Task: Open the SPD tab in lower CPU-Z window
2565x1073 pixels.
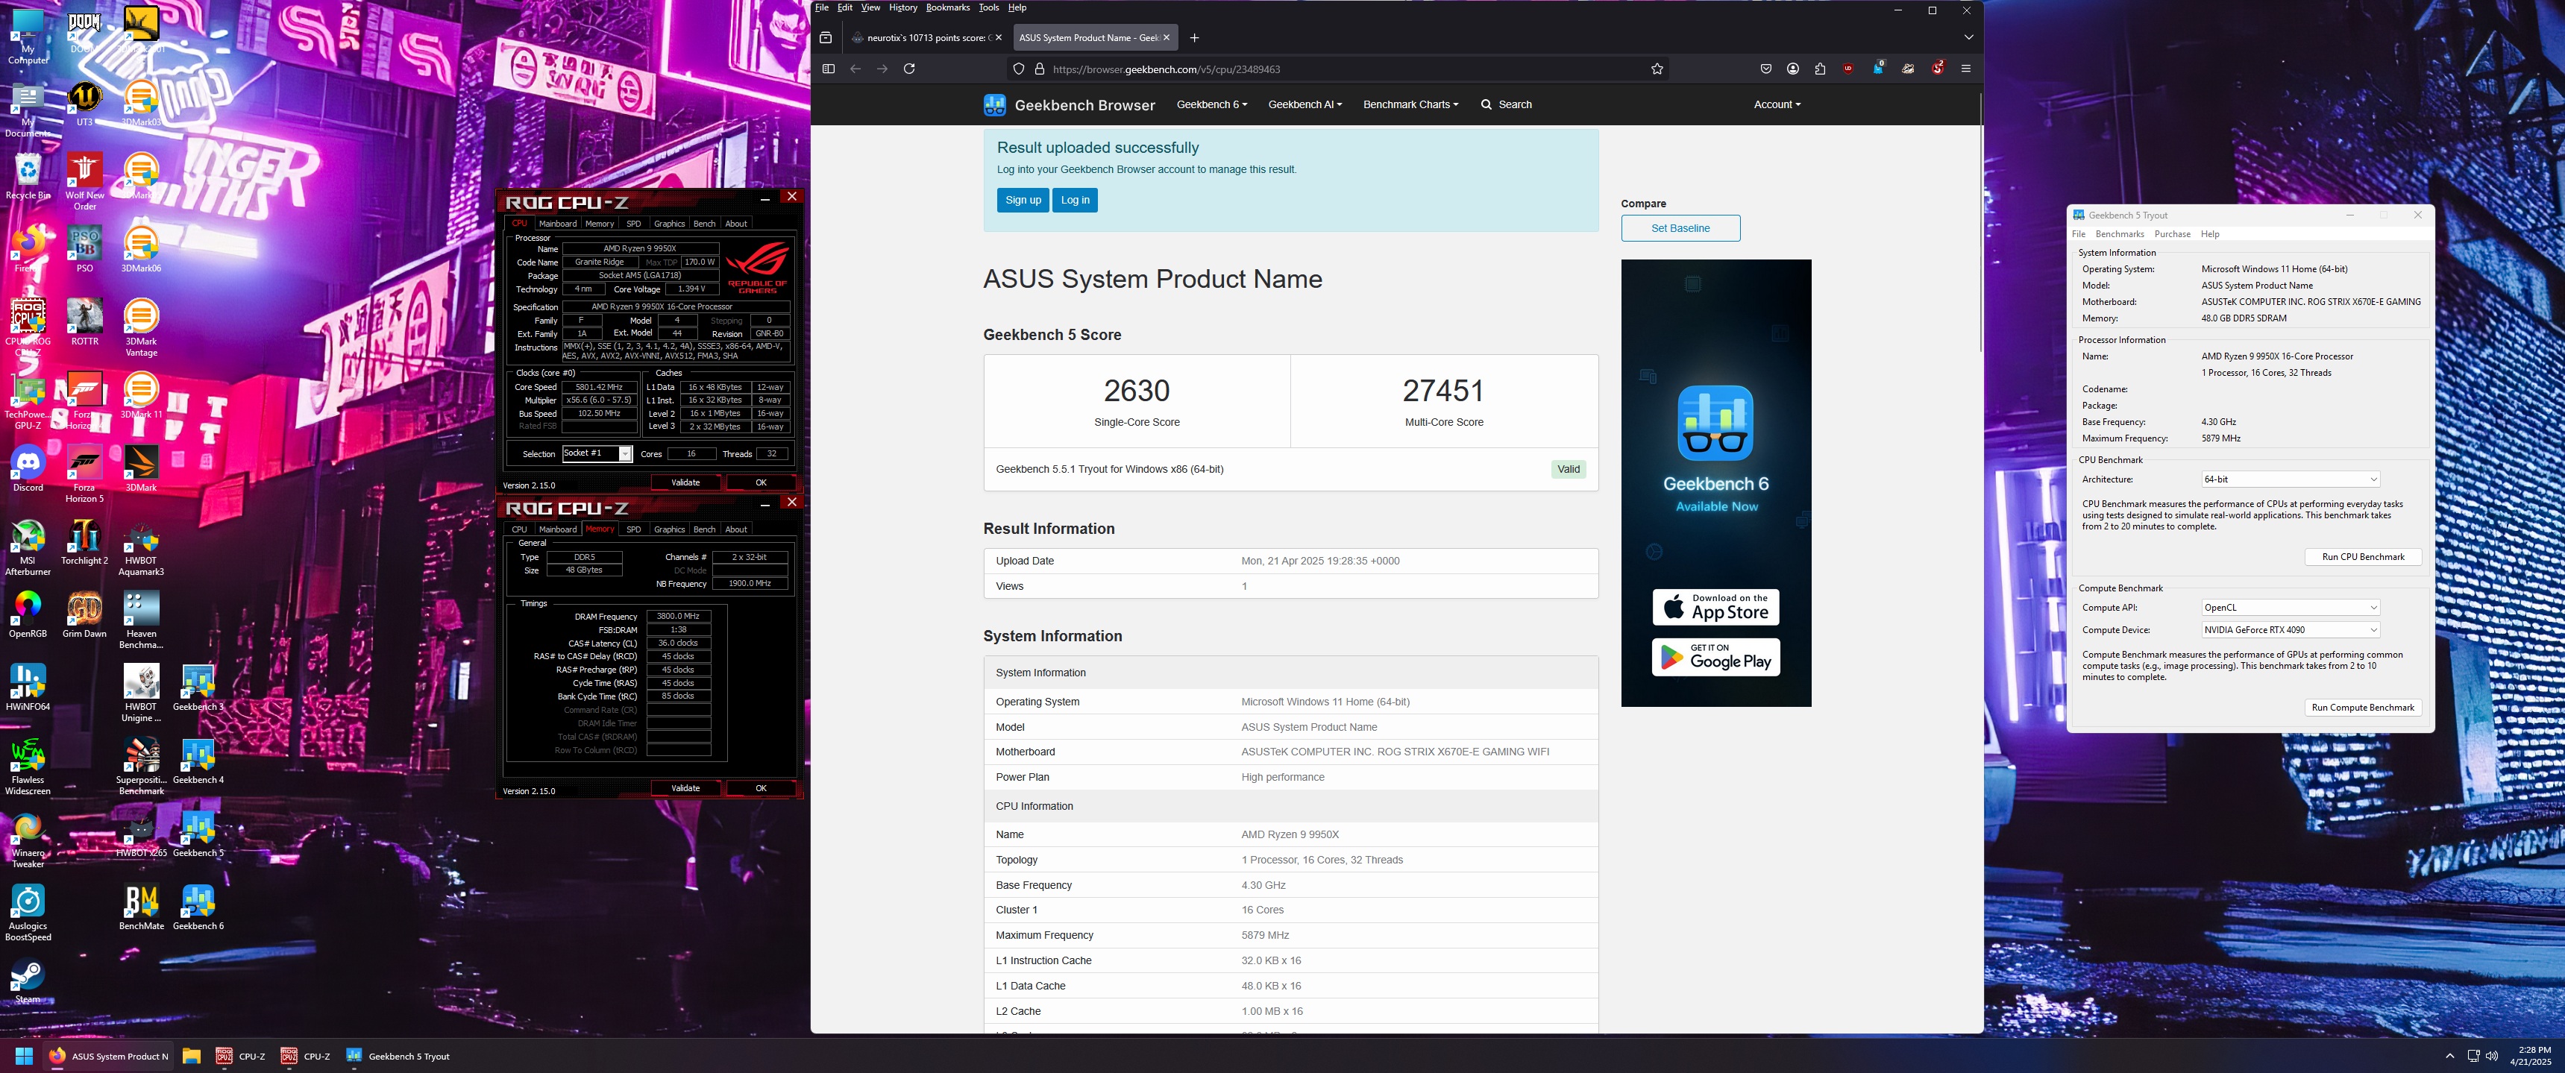Action: click(633, 529)
